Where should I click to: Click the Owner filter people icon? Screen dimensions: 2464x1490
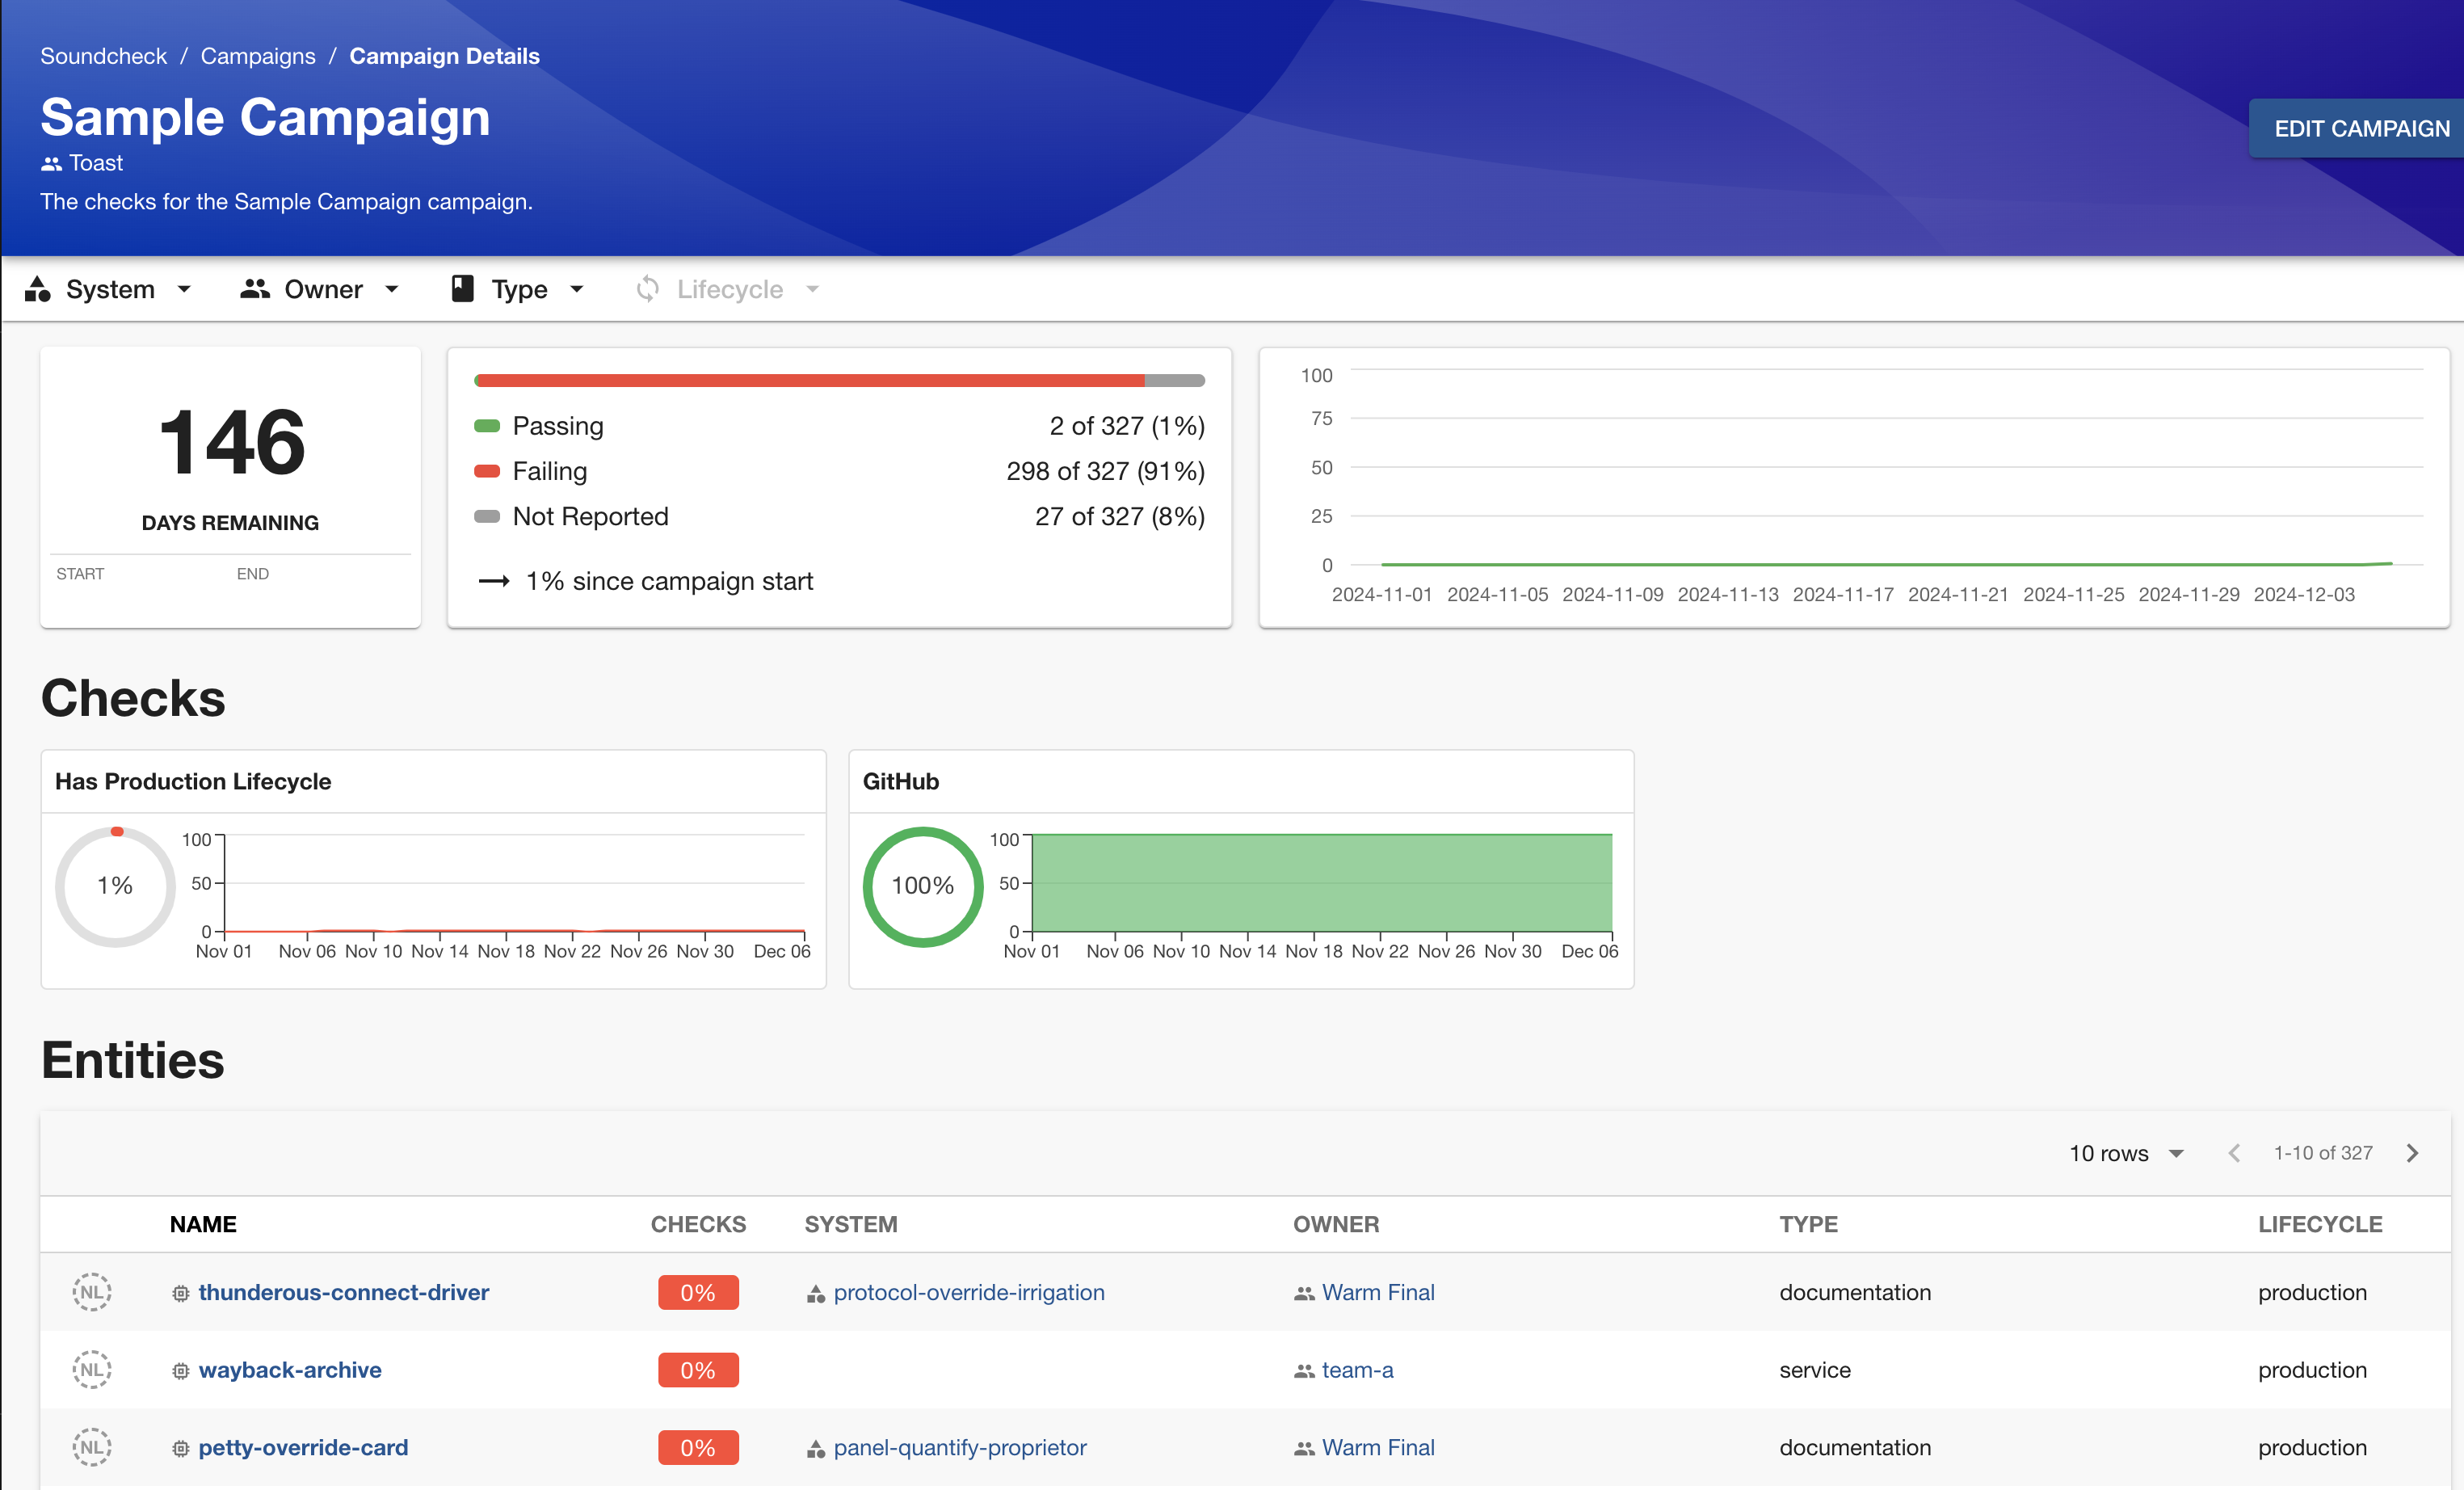(x=255, y=289)
